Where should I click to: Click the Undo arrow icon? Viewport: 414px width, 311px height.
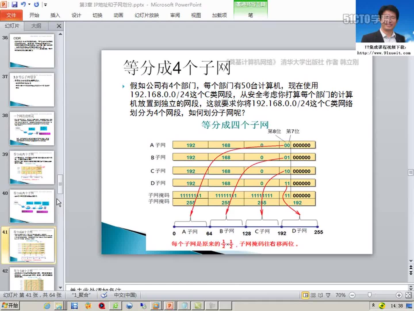(x=24, y=4)
